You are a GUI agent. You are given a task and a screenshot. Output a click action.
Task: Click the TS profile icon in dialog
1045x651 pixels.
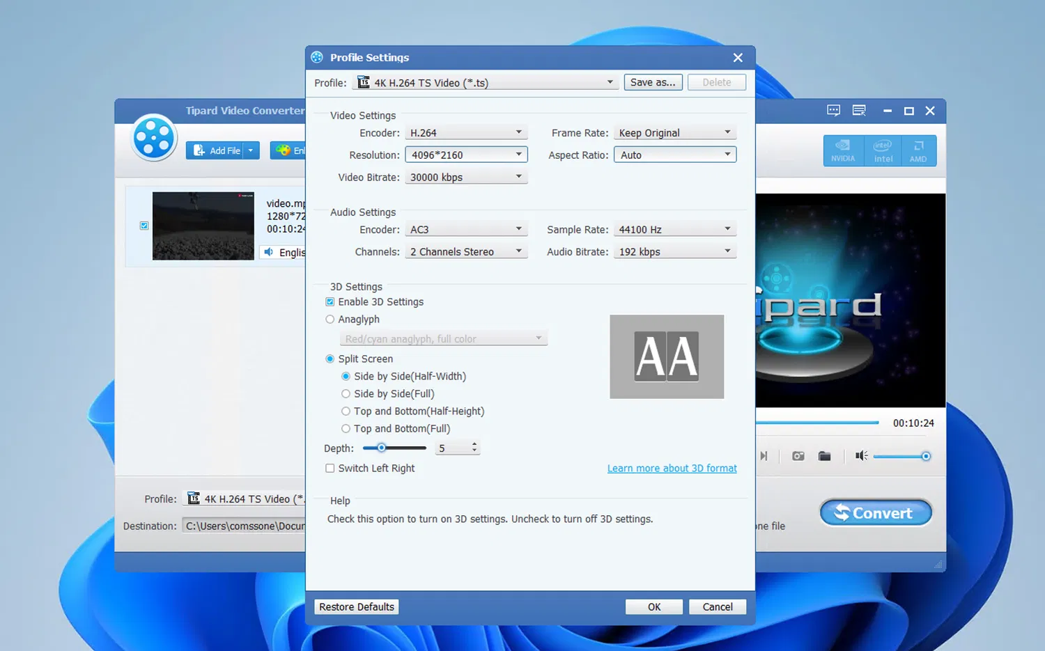364,82
